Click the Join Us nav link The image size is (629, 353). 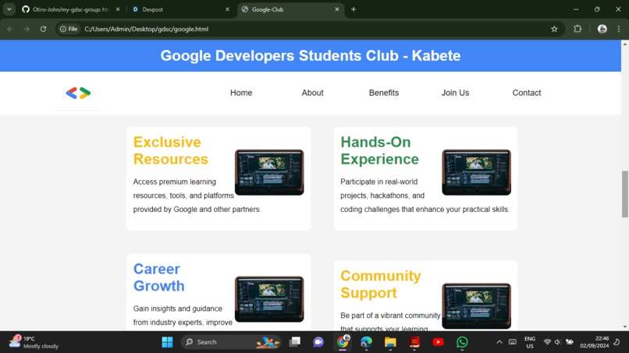coord(455,93)
